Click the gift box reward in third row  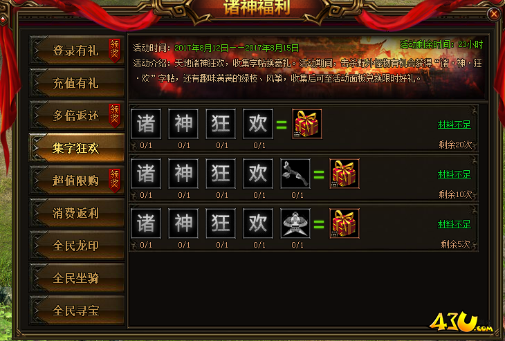pyautogui.click(x=345, y=223)
